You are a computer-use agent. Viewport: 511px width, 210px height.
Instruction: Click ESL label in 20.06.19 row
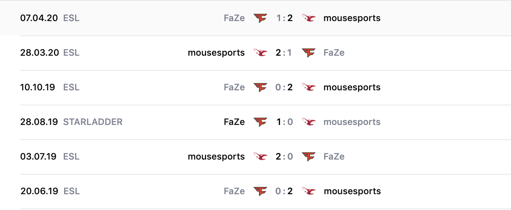(72, 191)
